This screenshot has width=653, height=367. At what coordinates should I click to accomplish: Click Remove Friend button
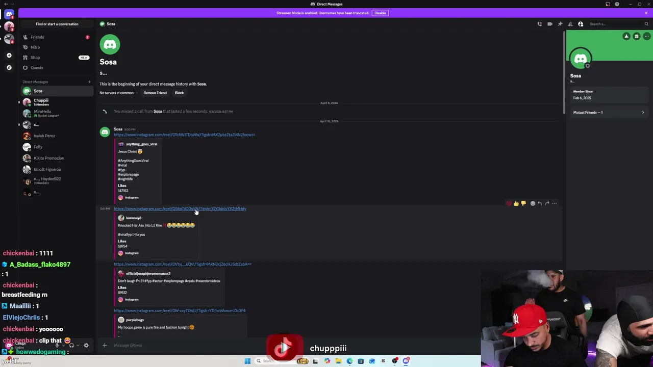155,93
